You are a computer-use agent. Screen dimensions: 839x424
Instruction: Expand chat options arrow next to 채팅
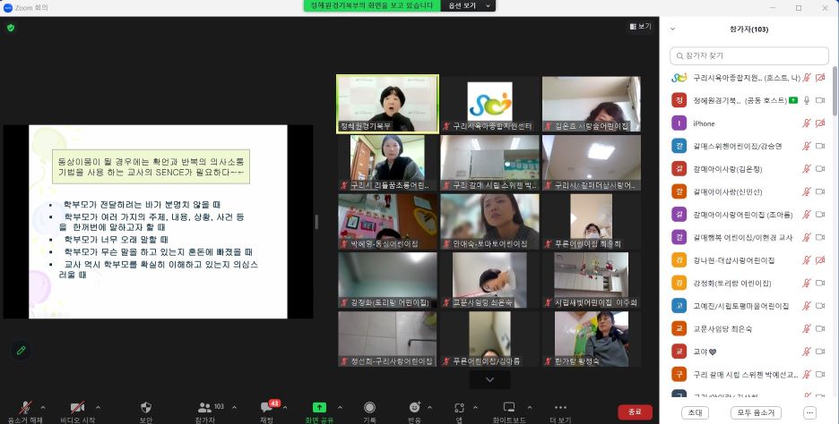click(x=285, y=407)
